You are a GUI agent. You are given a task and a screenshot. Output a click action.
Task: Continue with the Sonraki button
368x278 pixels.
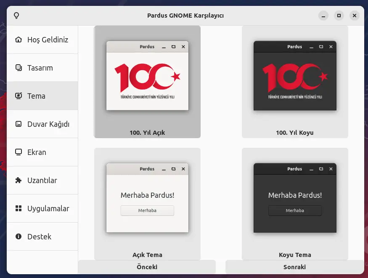coord(294,267)
